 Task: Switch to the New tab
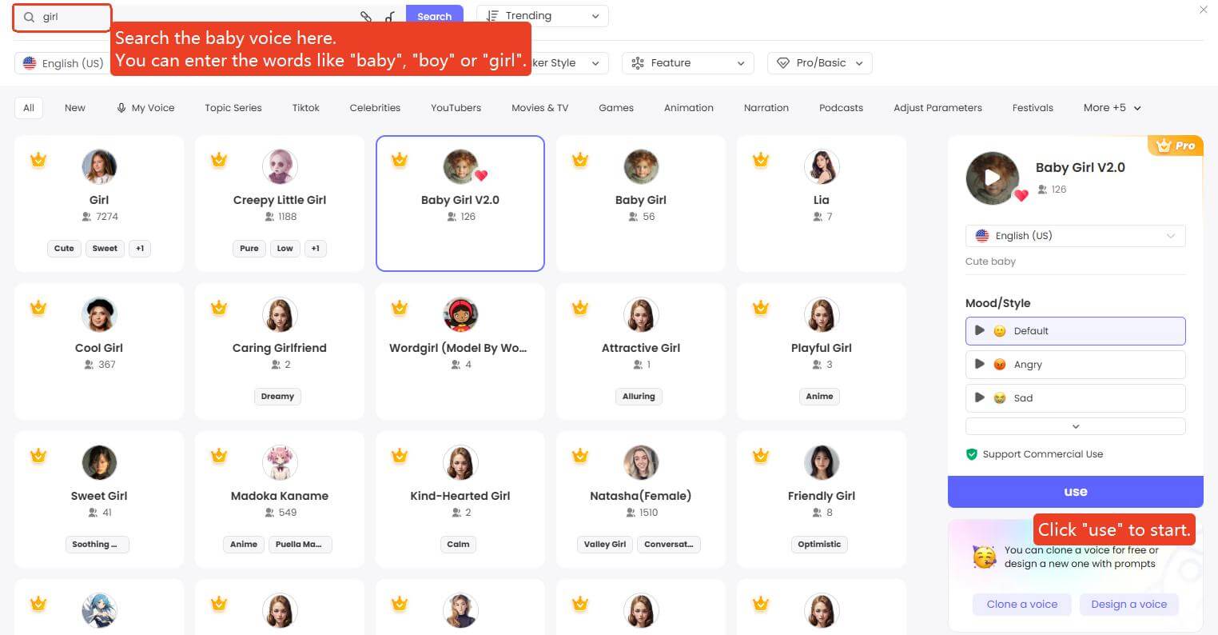75,108
